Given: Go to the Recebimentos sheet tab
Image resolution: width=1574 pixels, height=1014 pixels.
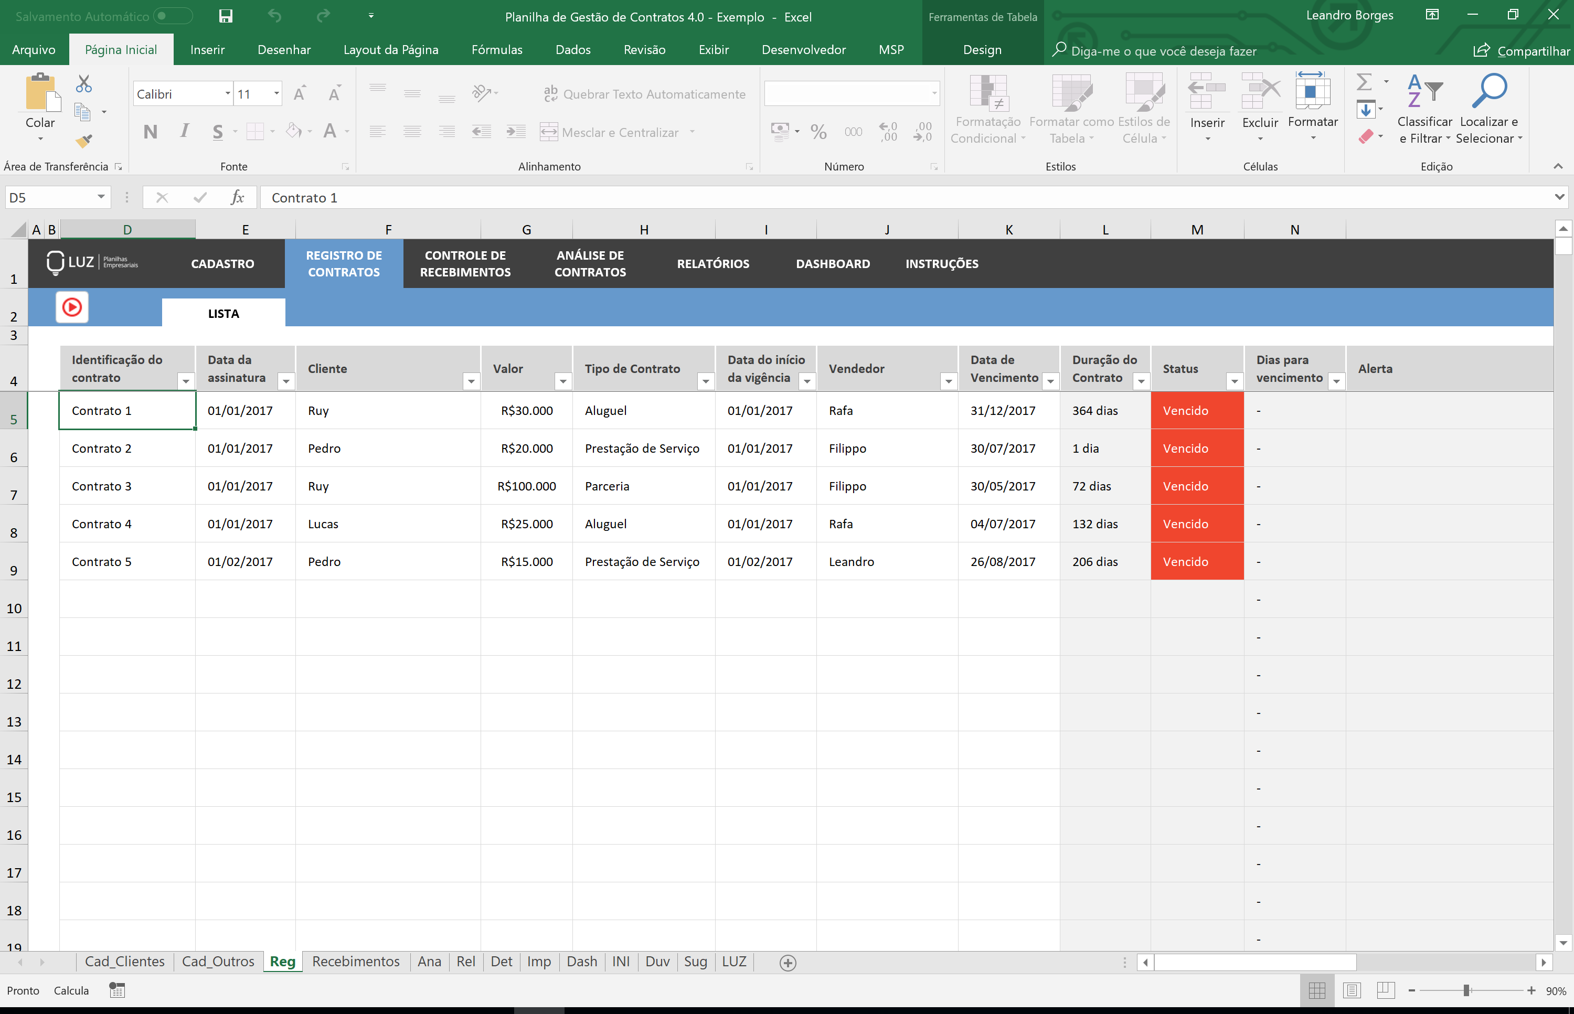Looking at the screenshot, I should pos(356,962).
